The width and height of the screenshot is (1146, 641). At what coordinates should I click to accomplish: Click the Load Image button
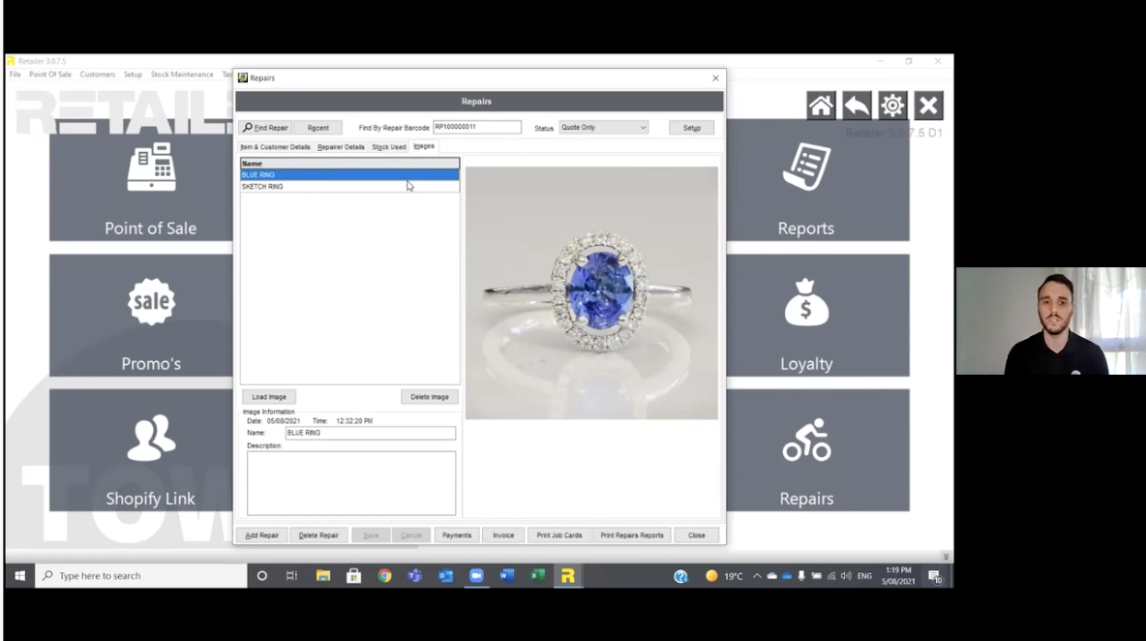point(268,396)
